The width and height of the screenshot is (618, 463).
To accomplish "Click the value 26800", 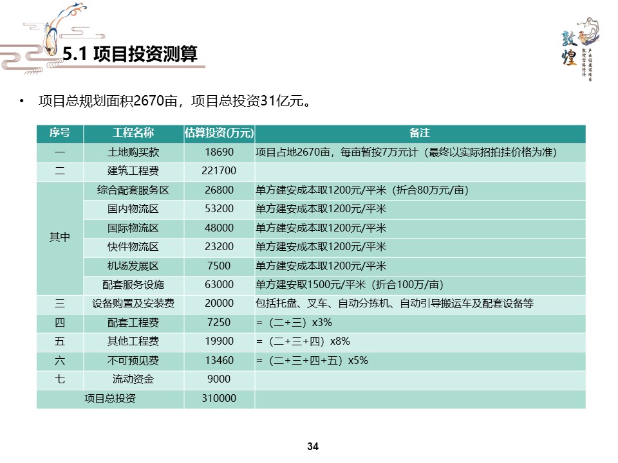I will (x=219, y=190).
